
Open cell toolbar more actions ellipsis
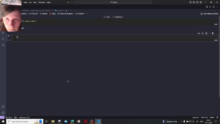tap(209, 33)
